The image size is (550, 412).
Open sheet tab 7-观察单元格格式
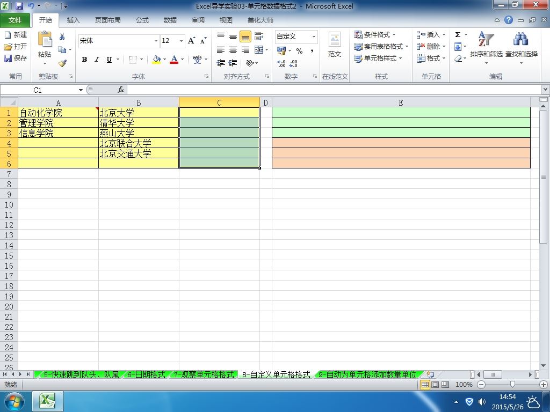204,374
